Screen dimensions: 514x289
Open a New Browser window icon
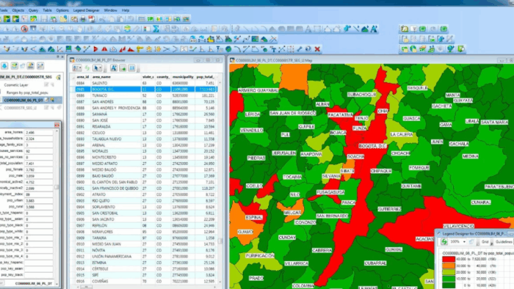pos(142,19)
